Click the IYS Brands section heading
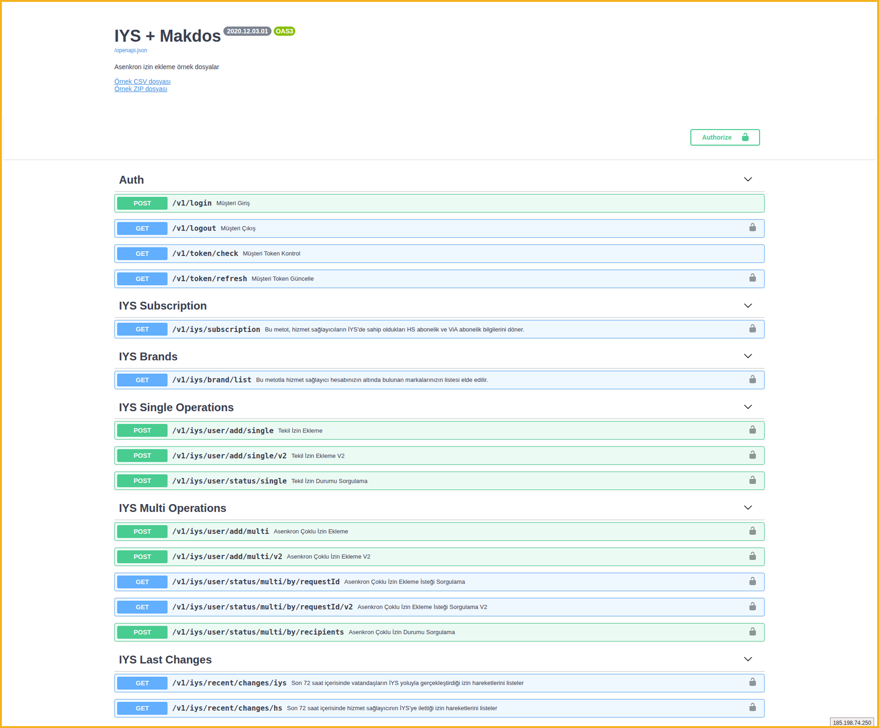Screen dimensions: 879x728 148,357
